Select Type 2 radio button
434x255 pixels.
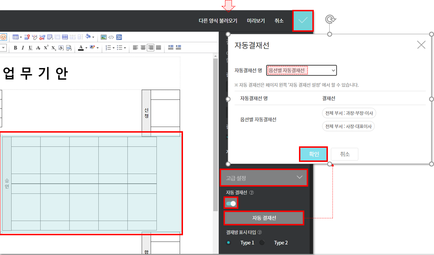point(262,243)
